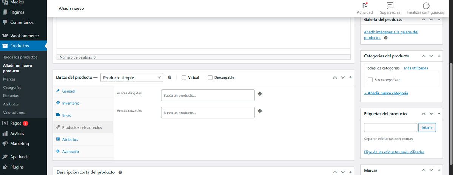Screen dimensions: 453x175
Task: Open the Producto simple type dropdown
Action: pos(132,77)
